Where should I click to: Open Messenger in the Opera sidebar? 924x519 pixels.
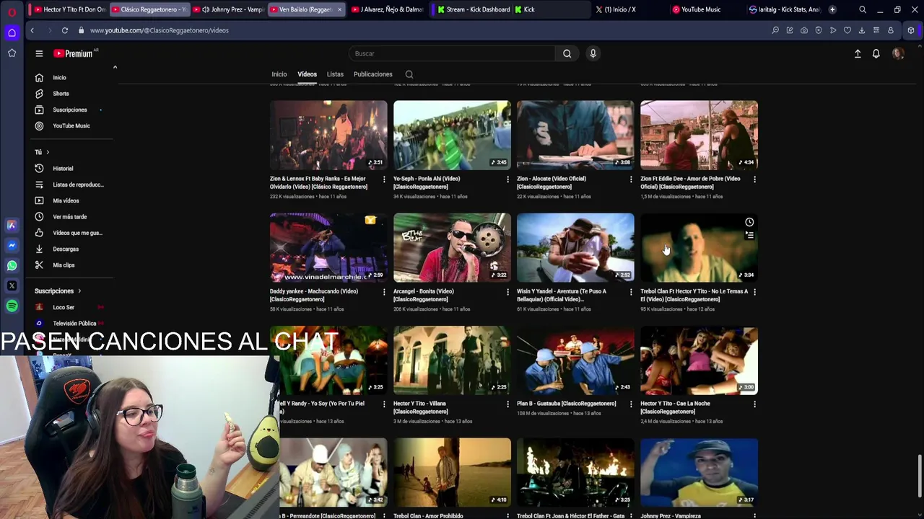click(12, 246)
